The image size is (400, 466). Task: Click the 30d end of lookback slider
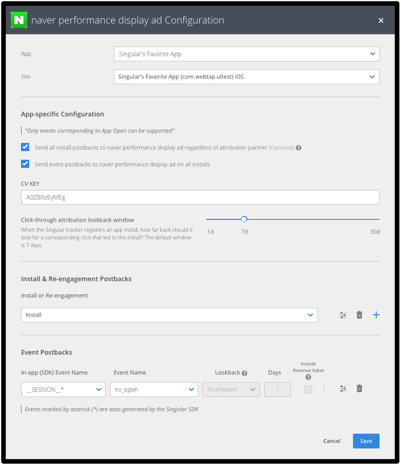375,231
